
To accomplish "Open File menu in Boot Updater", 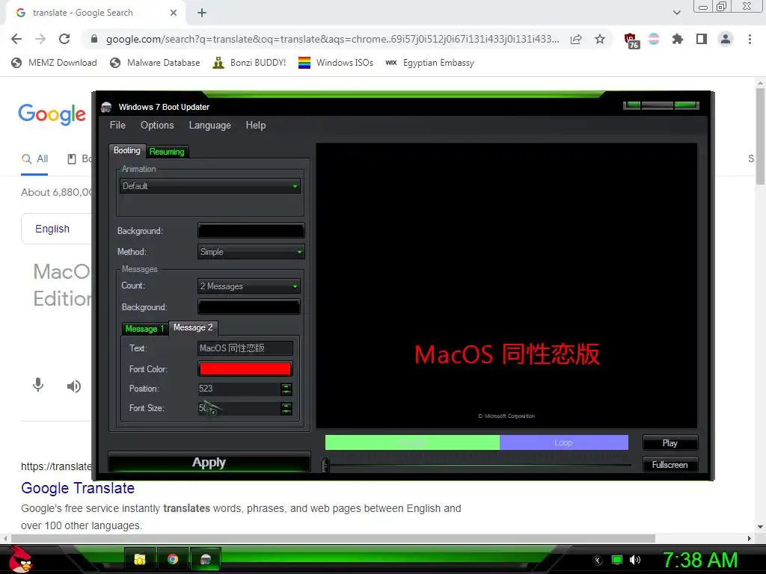I will (117, 126).
